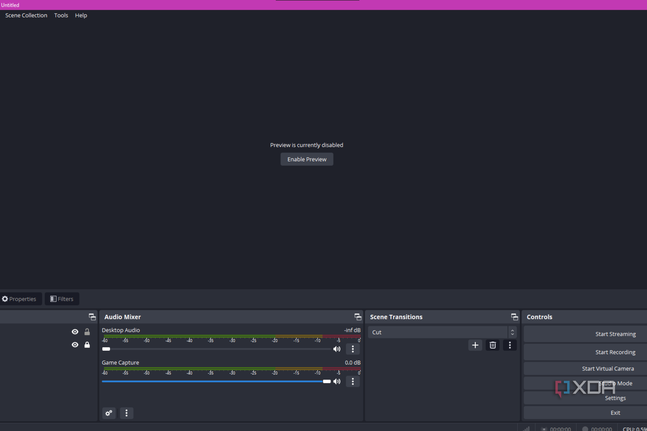Mute Desktop Audio with its speaker icon
The width and height of the screenshot is (647, 431).
(337, 349)
